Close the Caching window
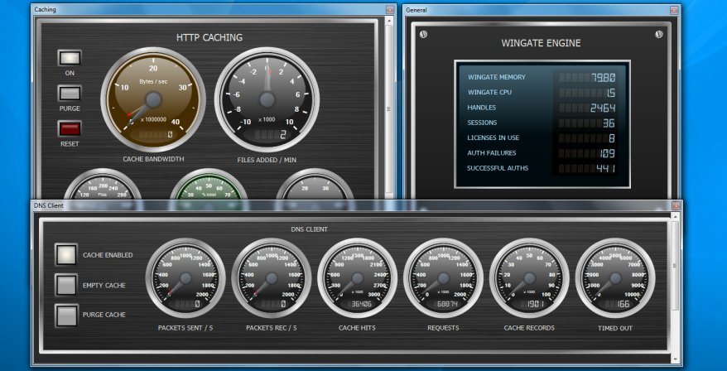Viewport: 727px width, 371px height. tap(390, 9)
